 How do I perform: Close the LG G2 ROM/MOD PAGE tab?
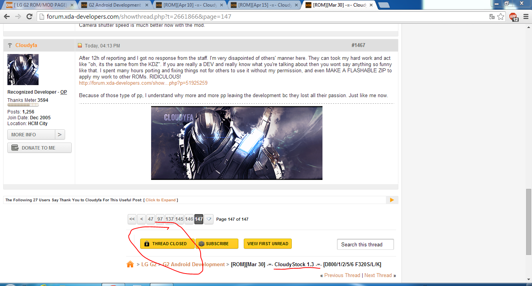[72, 5]
